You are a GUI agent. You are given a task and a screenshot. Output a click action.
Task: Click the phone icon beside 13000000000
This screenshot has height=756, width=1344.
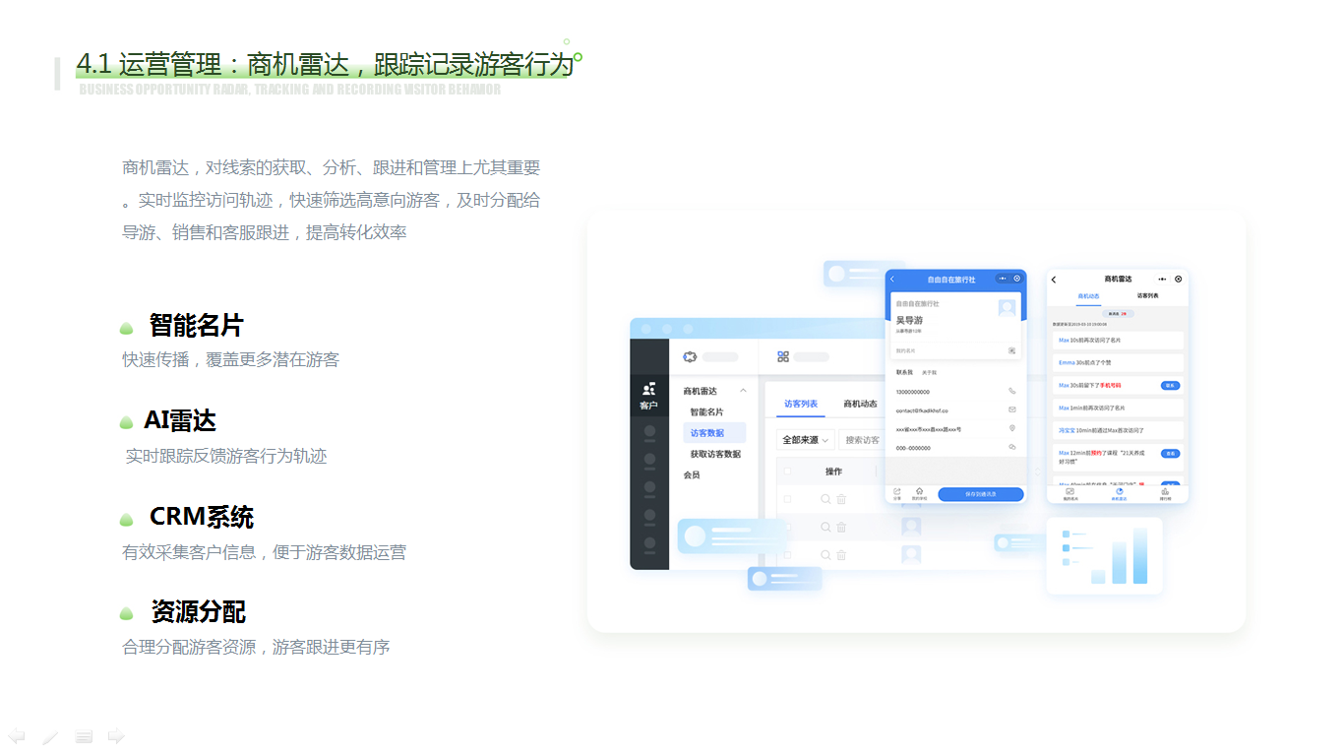click(1011, 392)
